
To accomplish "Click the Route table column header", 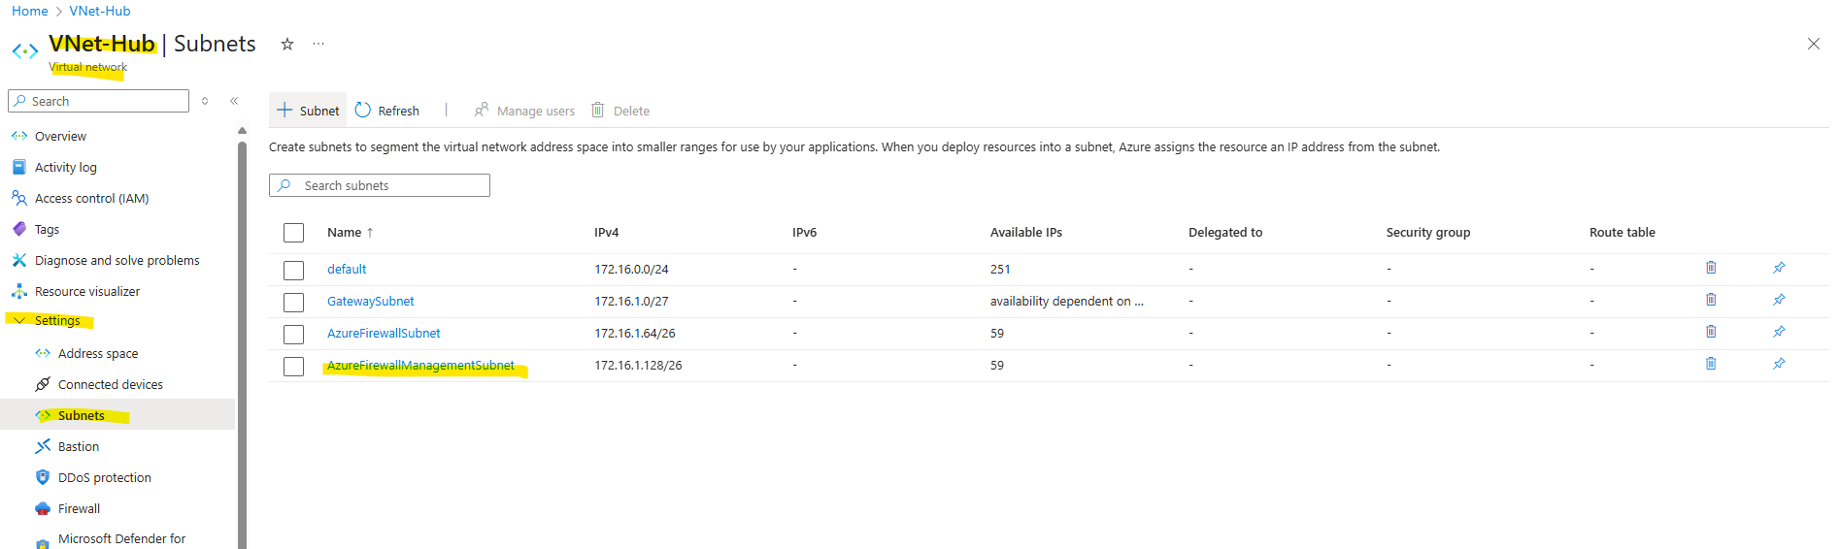I will 1623,232.
